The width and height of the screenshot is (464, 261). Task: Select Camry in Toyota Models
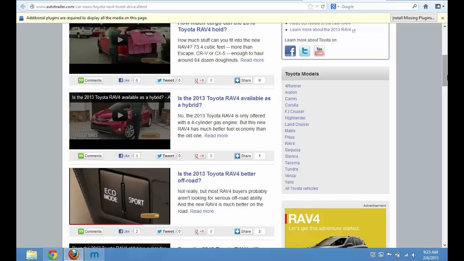pyautogui.click(x=291, y=99)
